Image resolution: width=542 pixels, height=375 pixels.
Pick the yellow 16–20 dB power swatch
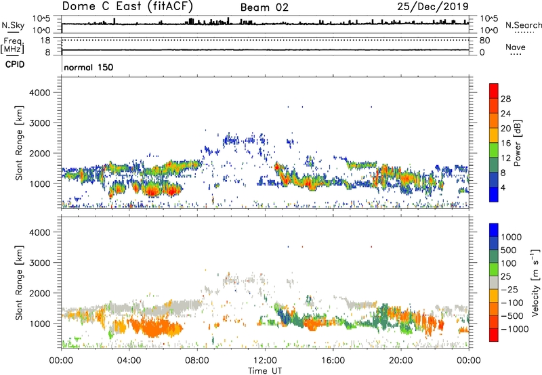494,135
